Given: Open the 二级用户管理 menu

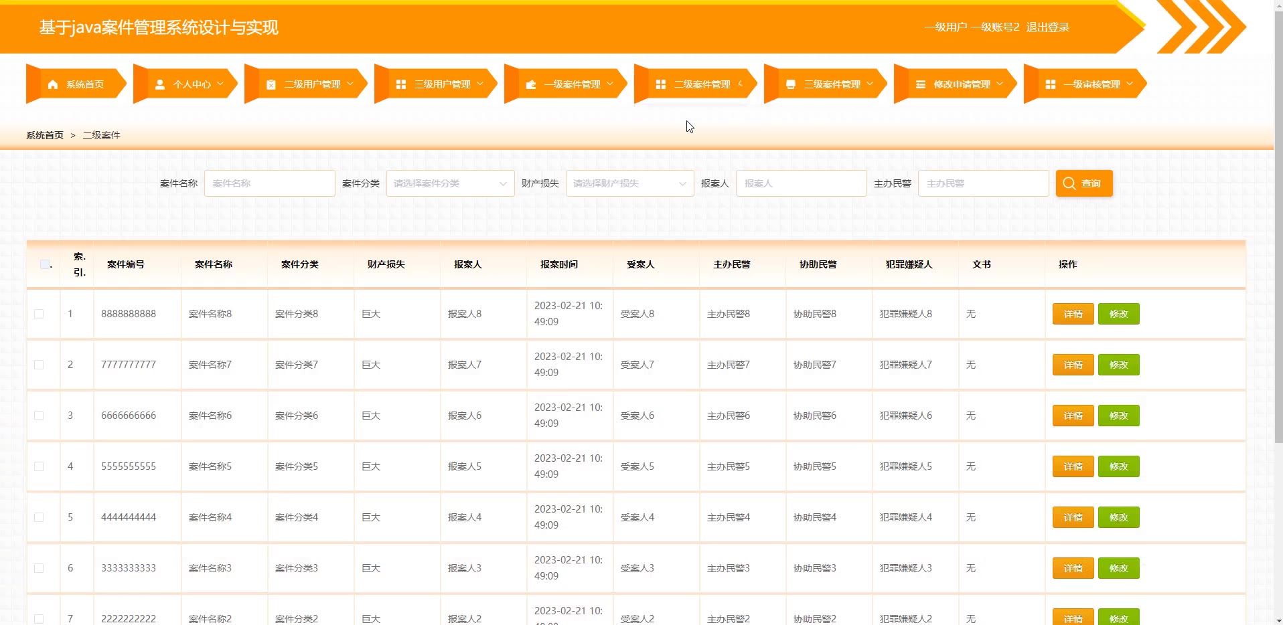Looking at the screenshot, I should pyautogui.click(x=307, y=84).
